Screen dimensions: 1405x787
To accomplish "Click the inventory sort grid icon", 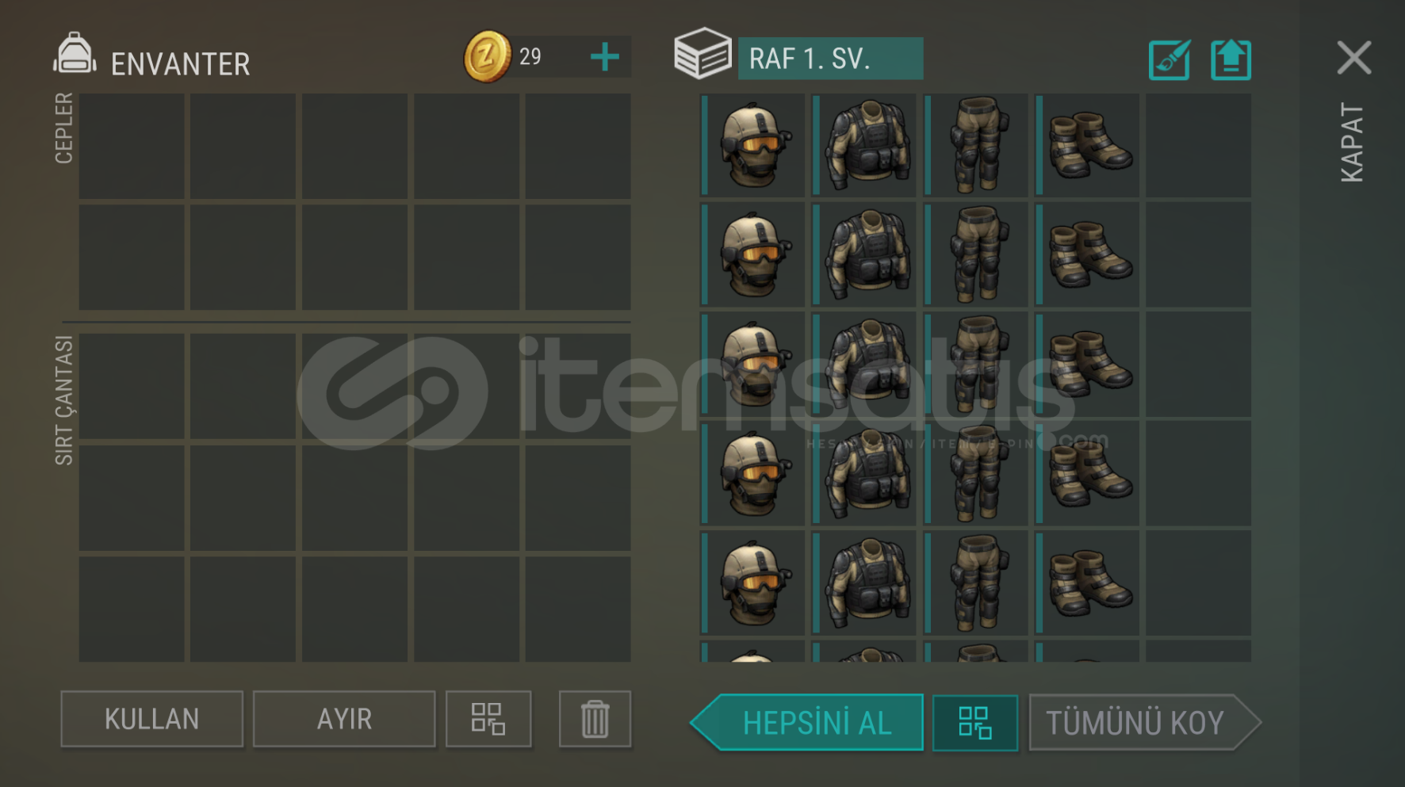I will pos(488,719).
